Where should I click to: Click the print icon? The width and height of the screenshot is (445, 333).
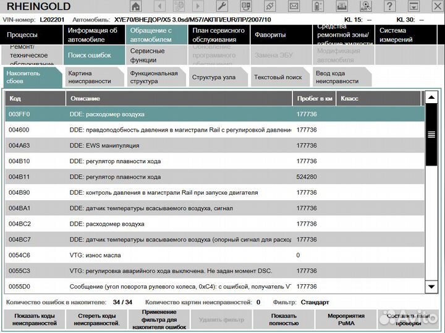click(x=341, y=6)
